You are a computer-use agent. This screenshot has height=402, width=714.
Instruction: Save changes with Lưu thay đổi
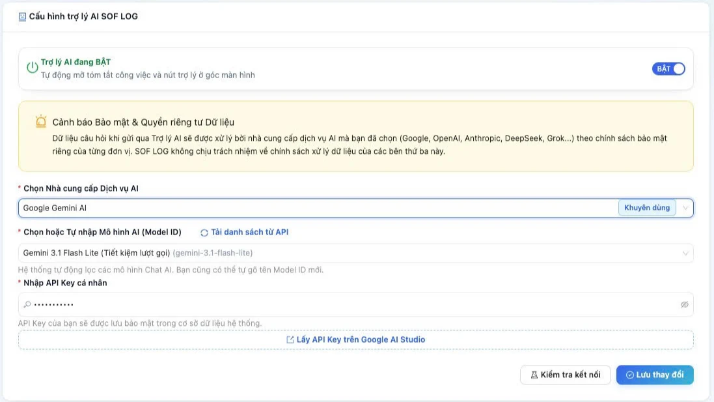click(x=655, y=375)
